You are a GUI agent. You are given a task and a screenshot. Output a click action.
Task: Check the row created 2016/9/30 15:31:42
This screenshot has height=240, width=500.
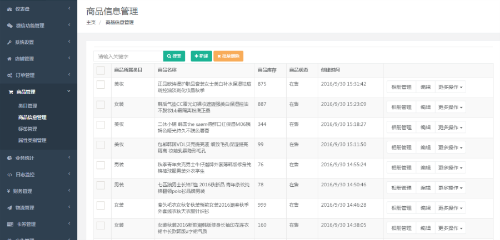[x=101, y=84]
